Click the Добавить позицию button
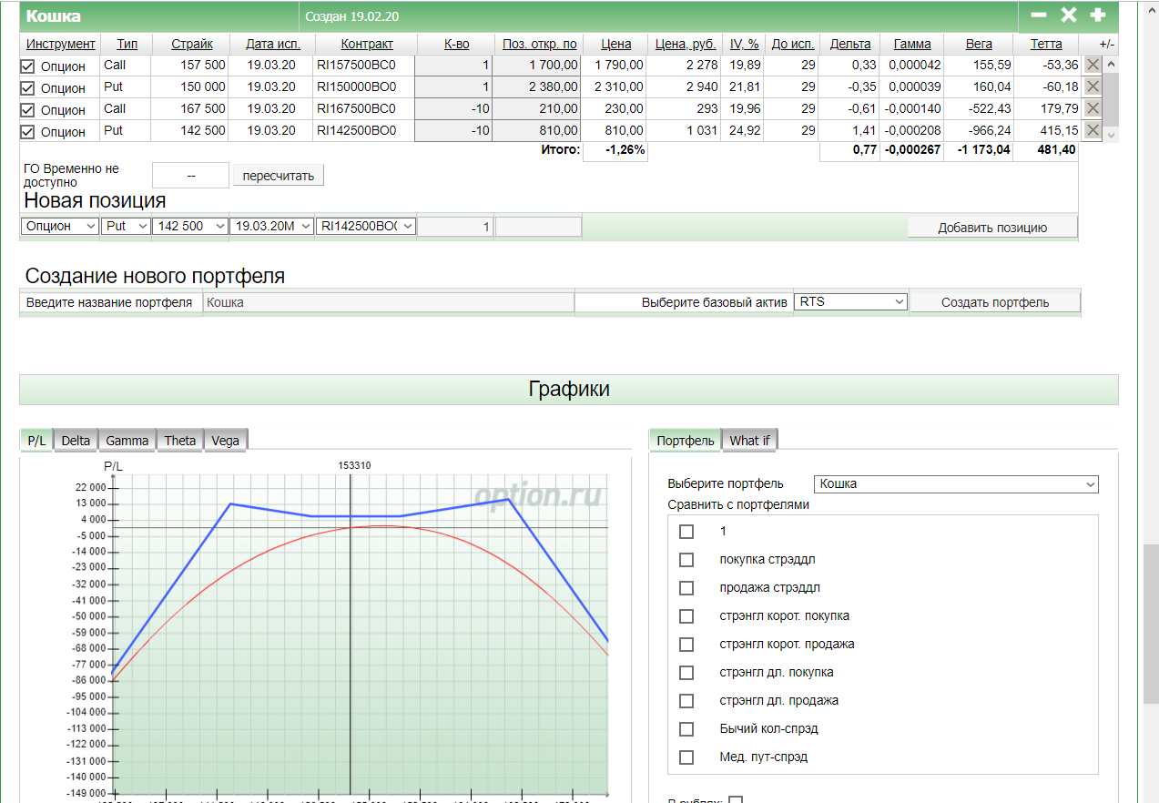The height and width of the screenshot is (803, 1159). pyautogui.click(x=992, y=228)
